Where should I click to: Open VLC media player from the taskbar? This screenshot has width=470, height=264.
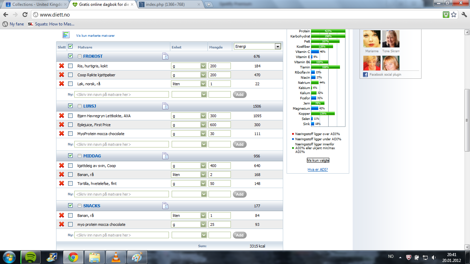click(x=116, y=257)
